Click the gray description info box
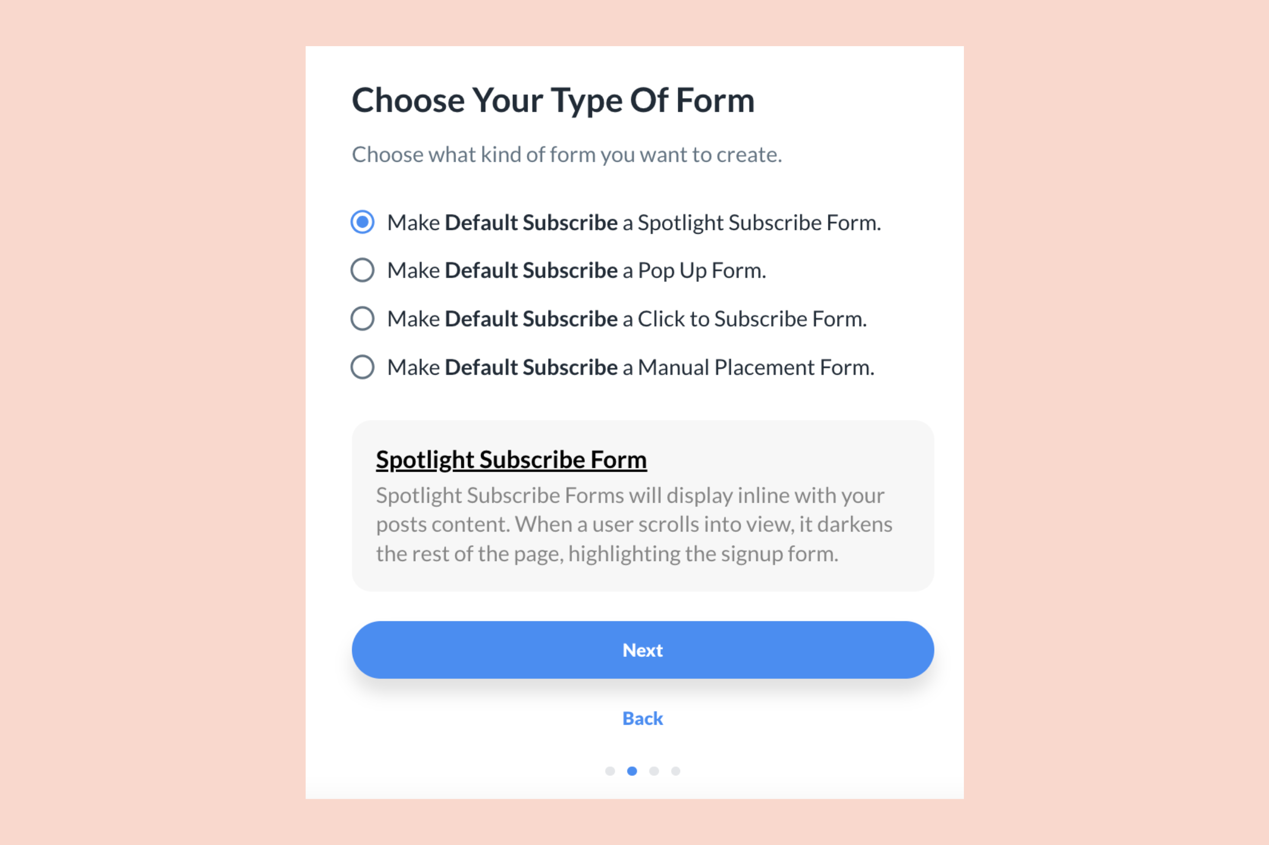The width and height of the screenshot is (1269, 845). click(x=643, y=506)
